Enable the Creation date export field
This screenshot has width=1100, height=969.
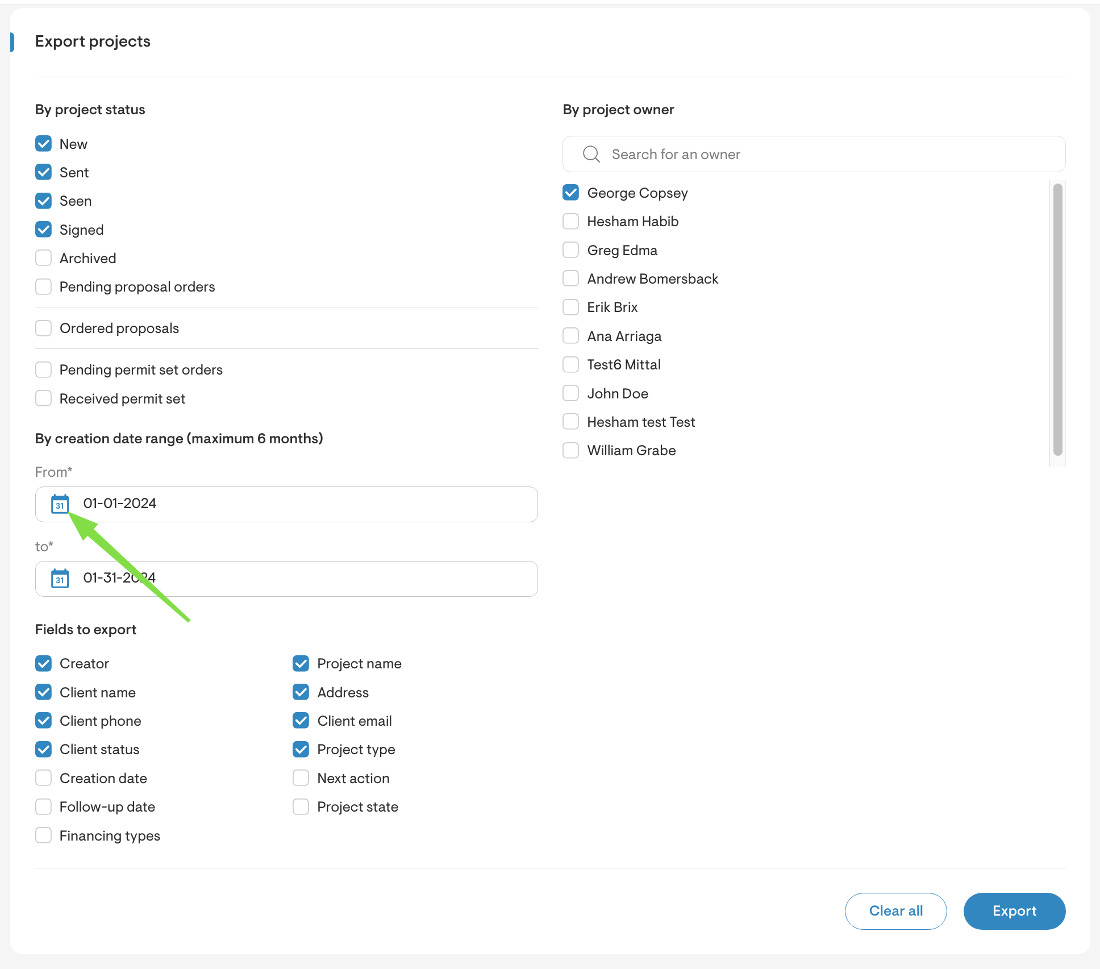point(44,777)
